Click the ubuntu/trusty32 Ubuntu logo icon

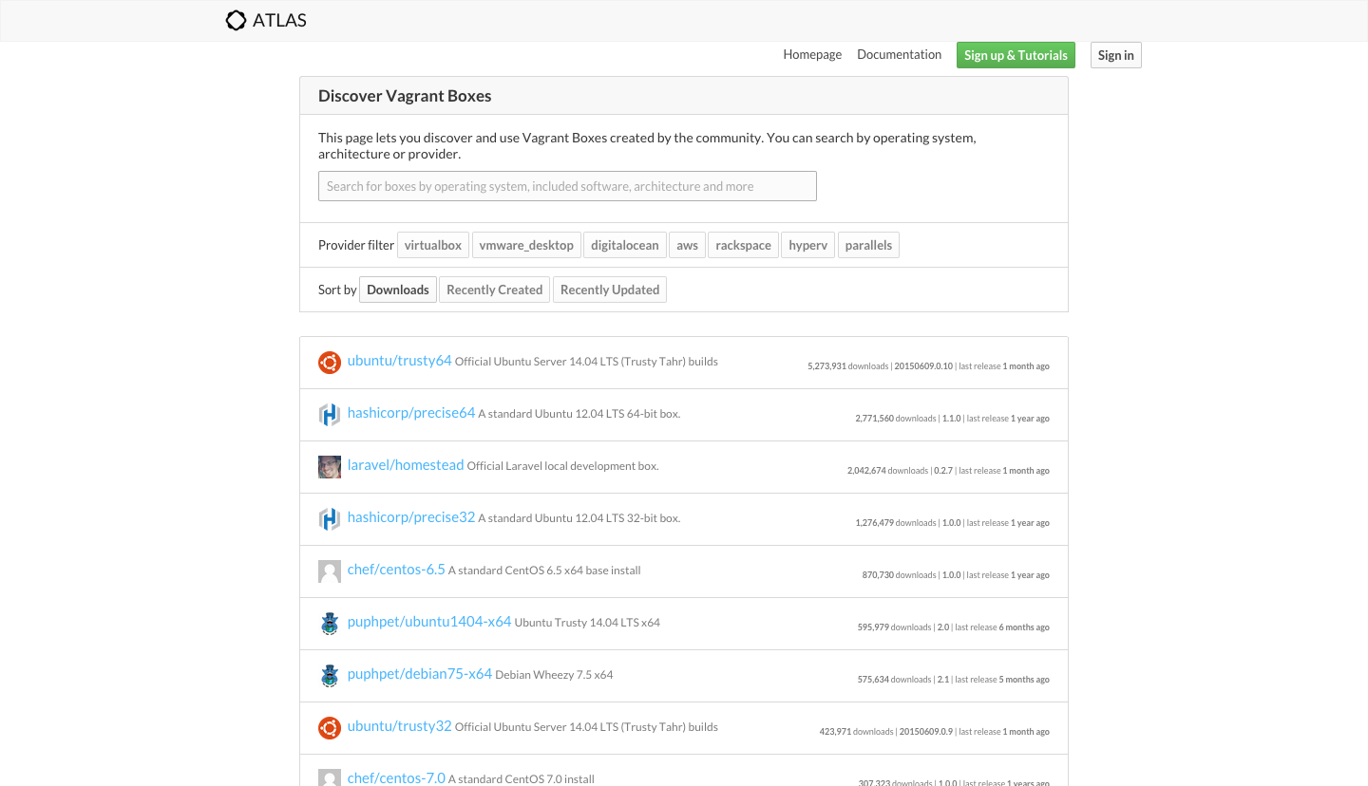tap(330, 728)
